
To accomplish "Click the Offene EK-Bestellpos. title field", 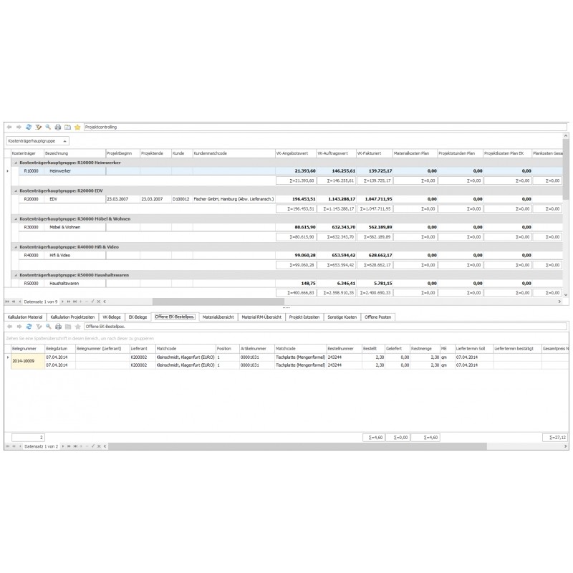I will 325,327.
